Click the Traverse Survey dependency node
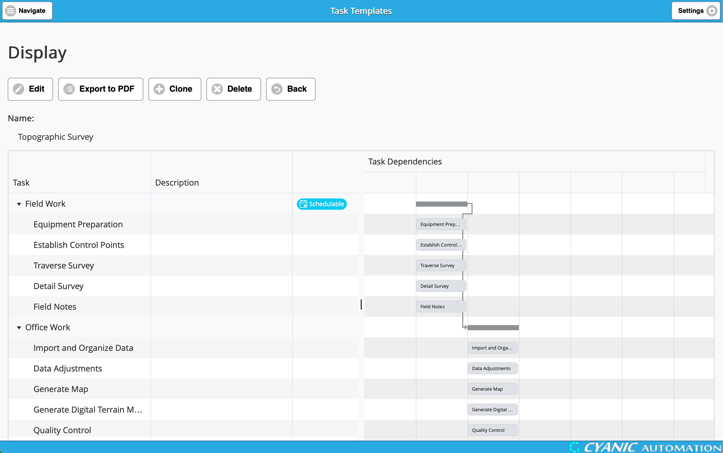 point(441,265)
